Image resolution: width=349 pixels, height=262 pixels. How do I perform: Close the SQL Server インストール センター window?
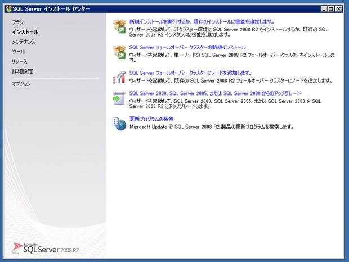[x=338, y=9]
